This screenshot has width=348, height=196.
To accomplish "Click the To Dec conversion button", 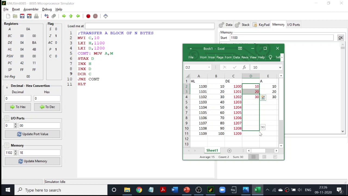I will pos(47,107).
